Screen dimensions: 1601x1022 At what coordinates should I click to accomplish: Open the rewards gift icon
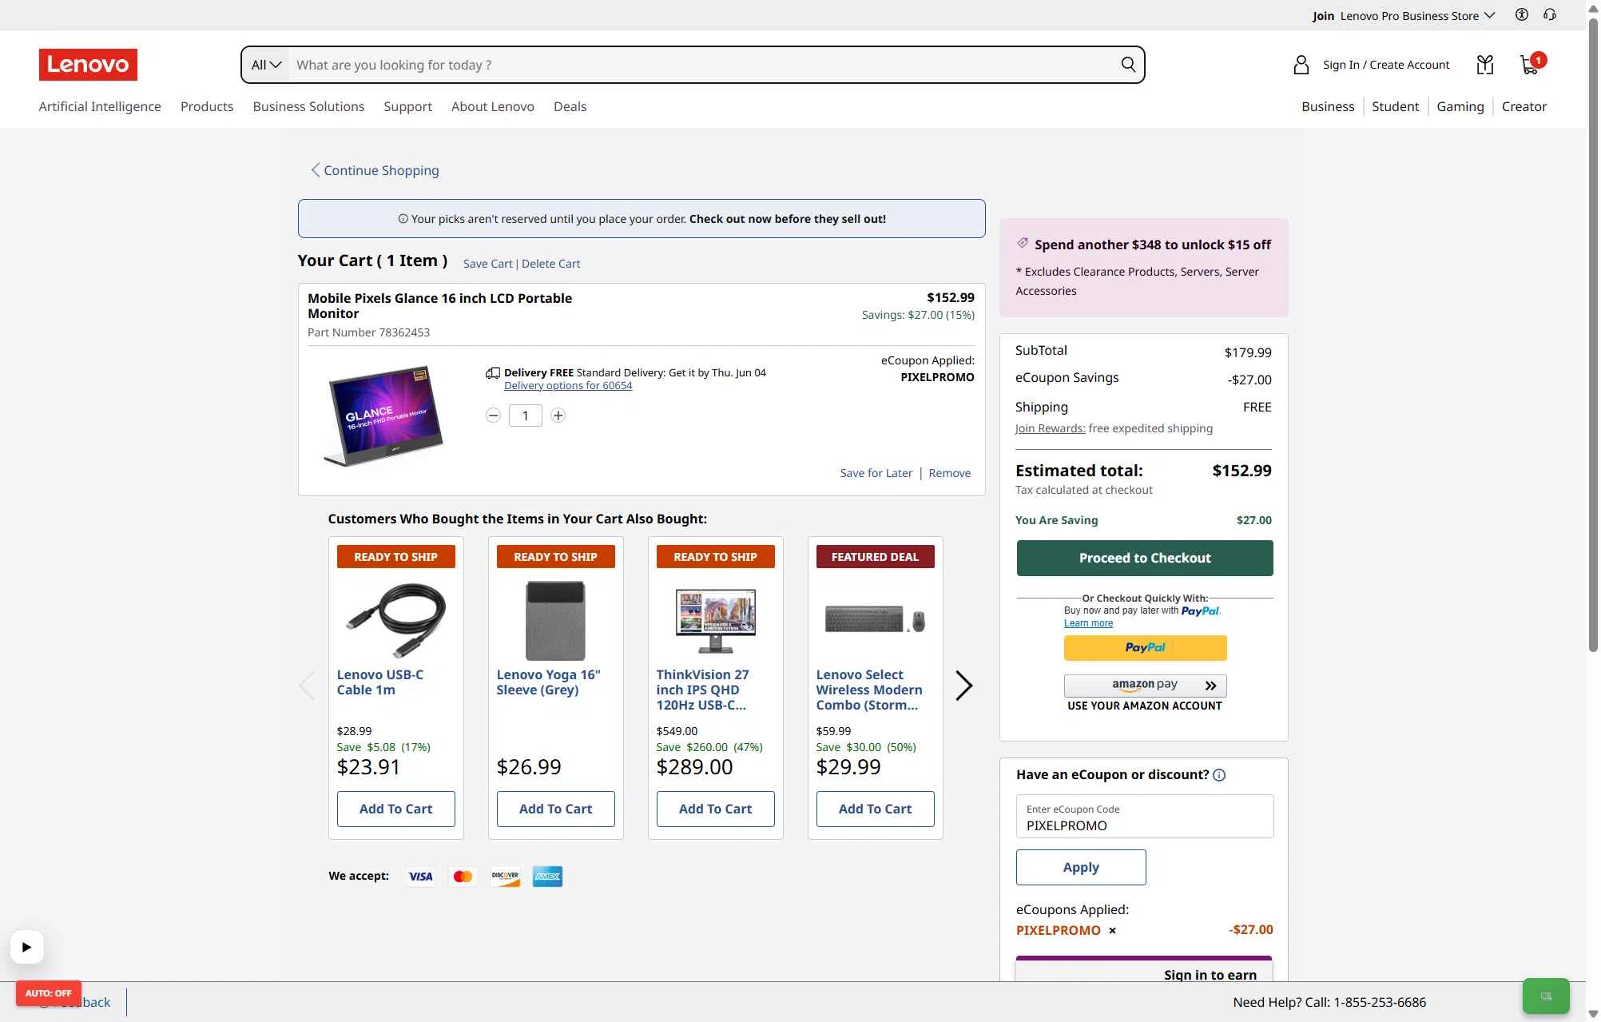tap(1484, 65)
